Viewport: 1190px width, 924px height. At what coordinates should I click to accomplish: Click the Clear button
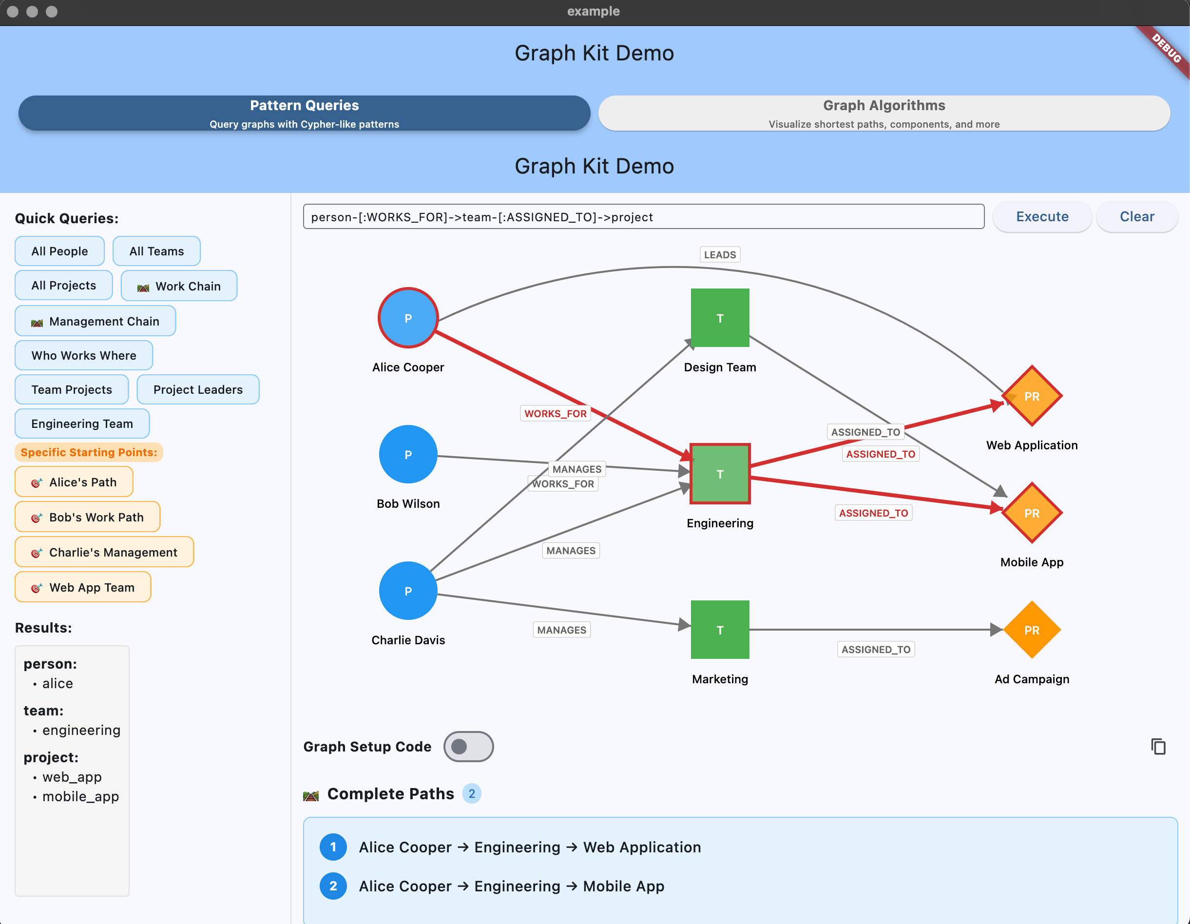[1136, 217]
